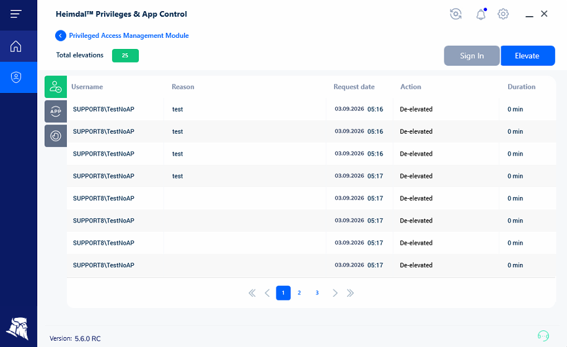Open the settings gear
Viewport: 567px width, 347px height.
click(x=503, y=14)
